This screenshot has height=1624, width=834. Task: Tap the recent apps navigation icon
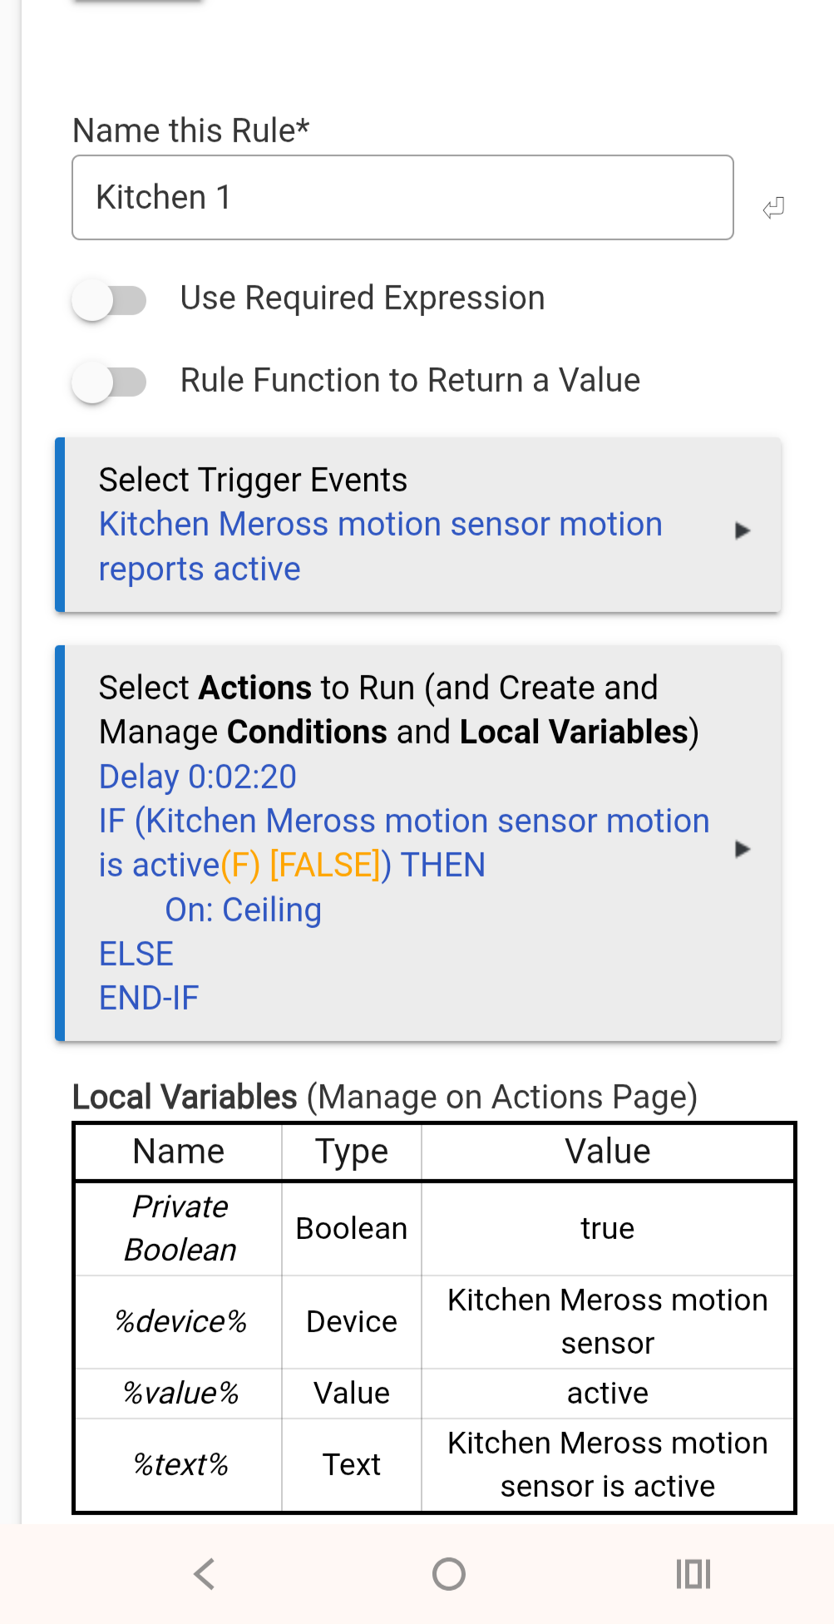(693, 1573)
